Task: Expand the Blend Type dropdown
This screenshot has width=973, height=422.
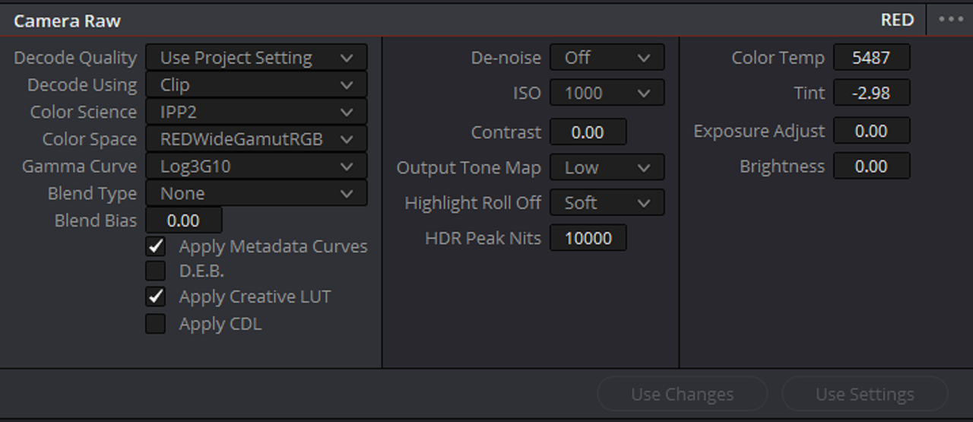Action: tap(256, 193)
